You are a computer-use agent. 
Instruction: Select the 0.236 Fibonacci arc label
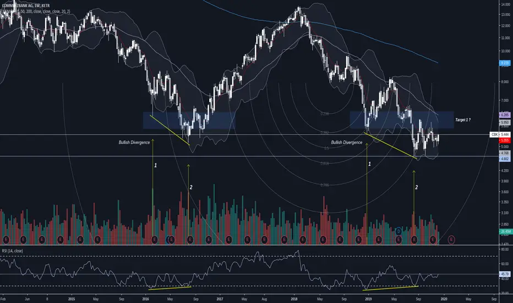(325, 113)
